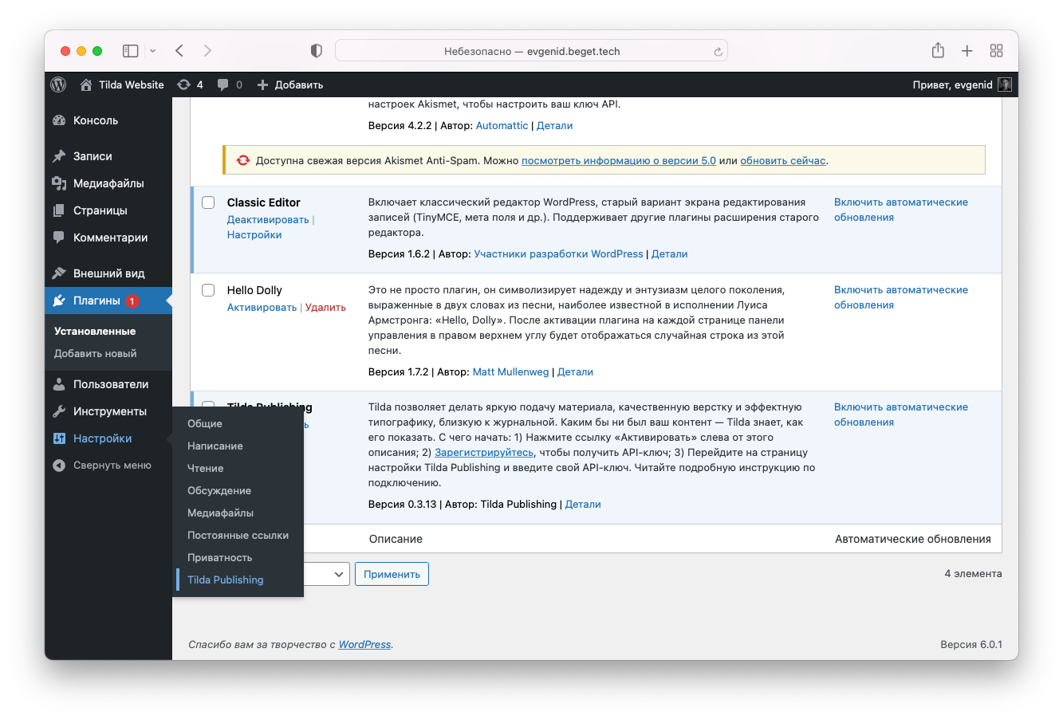Open the WordPress logo menu
Image resolution: width=1063 pixels, height=719 pixels.
click(x=58, y=84)
